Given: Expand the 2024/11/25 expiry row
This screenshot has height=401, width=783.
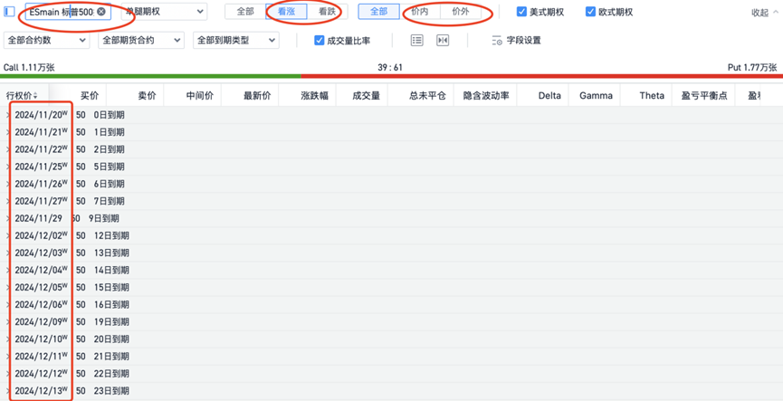Looking at the screenshot, I should [7, 167].
